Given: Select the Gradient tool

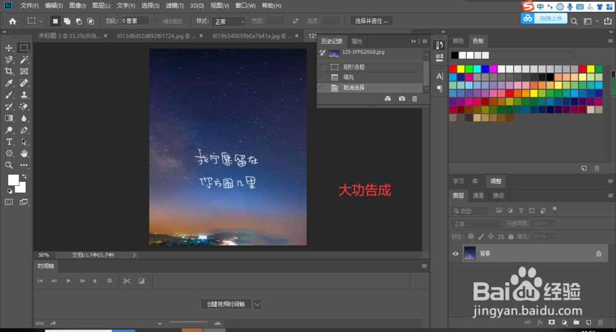Looking at the screenshot, I should (x=9, y=118).
